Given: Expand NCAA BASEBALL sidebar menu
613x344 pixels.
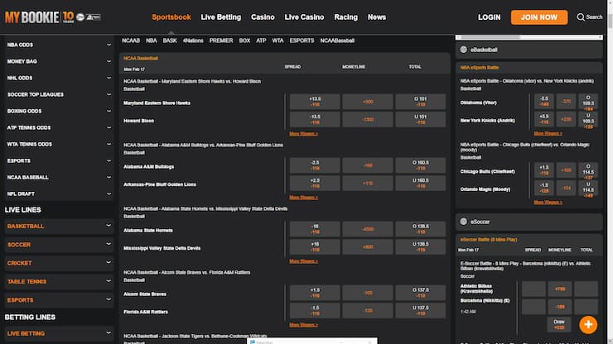Looking at the screenshot, I should pos(59,177).
